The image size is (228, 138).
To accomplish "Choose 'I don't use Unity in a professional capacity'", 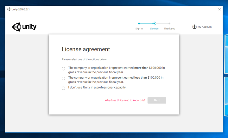I will tap(63, 88).
